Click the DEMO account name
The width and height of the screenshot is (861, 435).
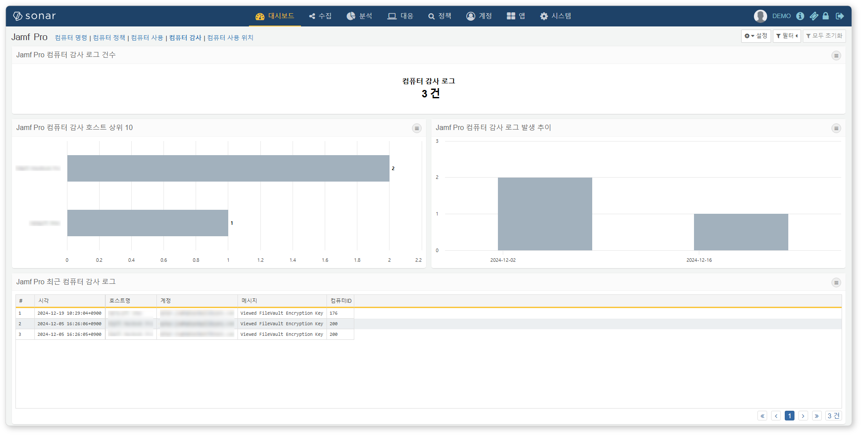tap(781, 16)
